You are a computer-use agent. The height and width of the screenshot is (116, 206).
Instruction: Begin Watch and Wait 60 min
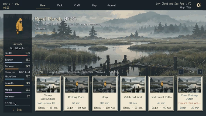[133, 108]
